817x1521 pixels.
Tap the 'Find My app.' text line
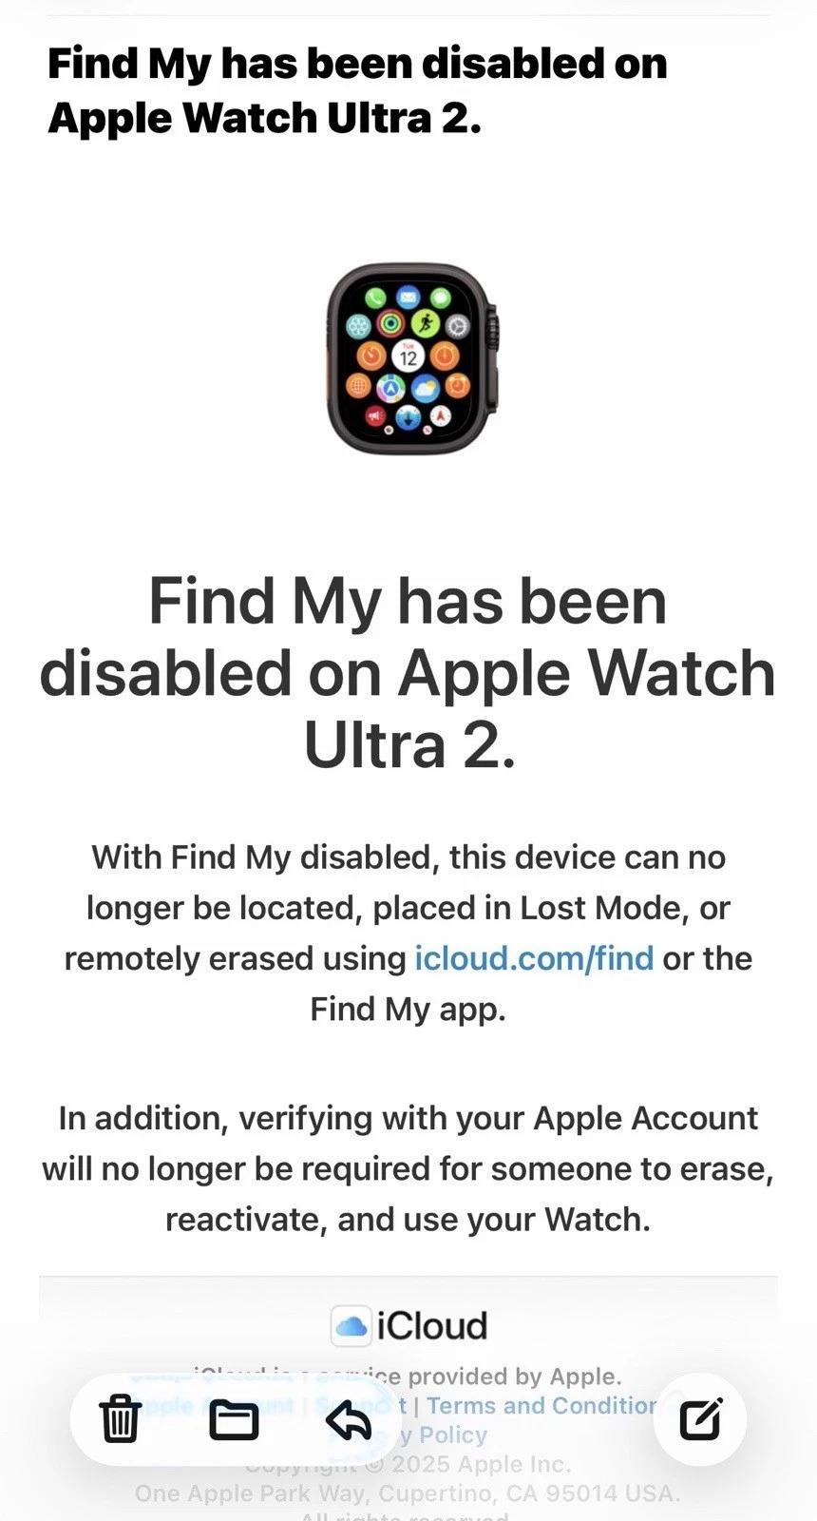(x=408, y=1009)
